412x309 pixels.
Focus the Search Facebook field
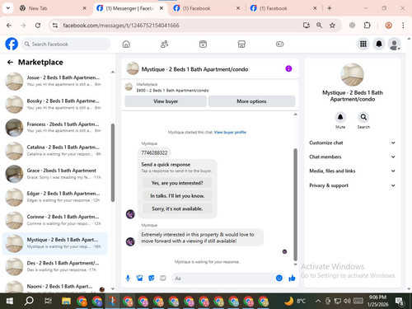pos(66,44)
